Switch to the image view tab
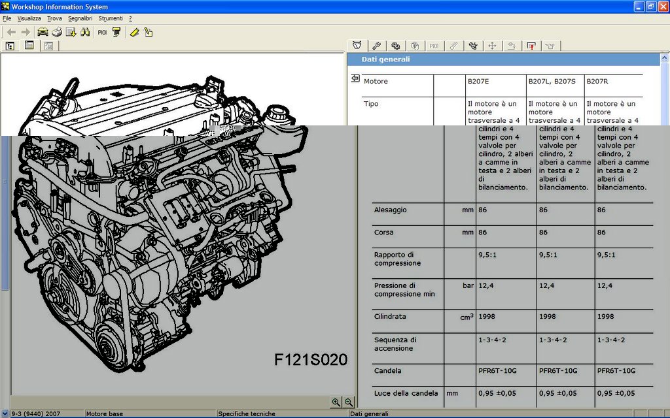The image size is (670, 418). pyautogui.click(x=48, y=46)
